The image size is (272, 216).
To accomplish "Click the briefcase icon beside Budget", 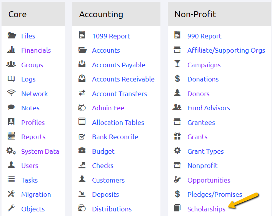I will (x=82, y=151).
